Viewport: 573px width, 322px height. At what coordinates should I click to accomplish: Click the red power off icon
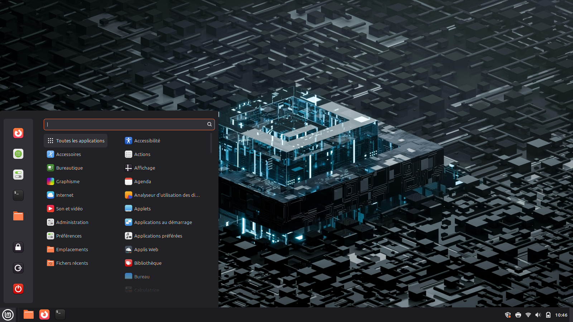pyautogui.click(x=18, y=289)
